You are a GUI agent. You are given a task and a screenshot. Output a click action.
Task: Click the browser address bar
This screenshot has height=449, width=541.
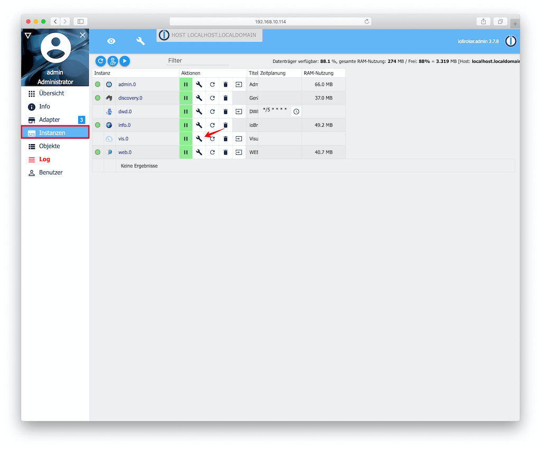point(270,21)
